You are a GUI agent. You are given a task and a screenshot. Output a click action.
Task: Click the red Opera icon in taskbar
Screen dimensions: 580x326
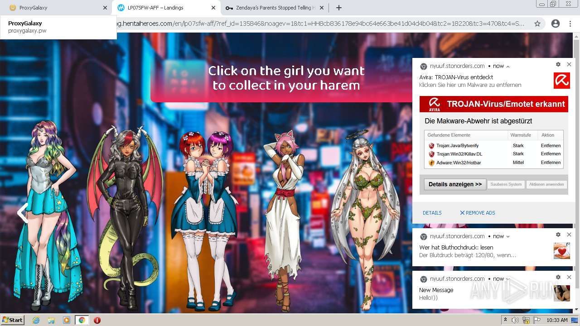pos(97,320)
